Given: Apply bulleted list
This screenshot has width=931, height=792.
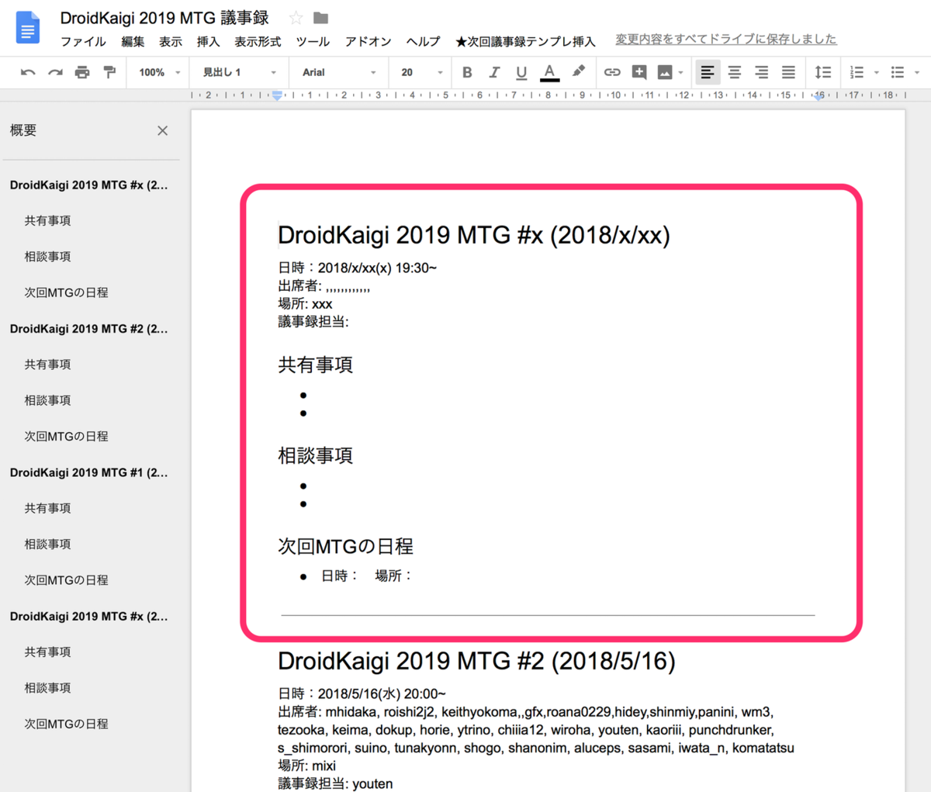Looking at the screenshot, I should click(x=898, y=72).
